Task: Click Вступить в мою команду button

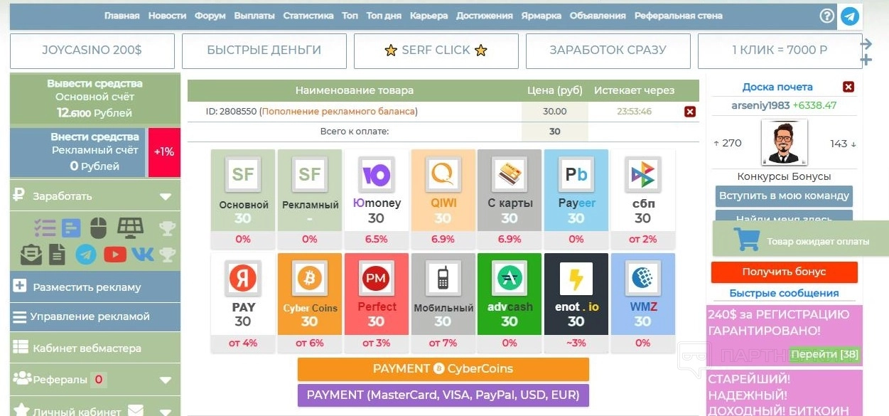Action: [x=784, y=196]
